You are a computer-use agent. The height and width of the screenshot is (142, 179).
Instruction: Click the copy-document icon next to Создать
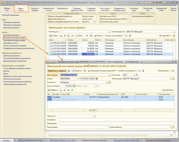tap(61, 36)
